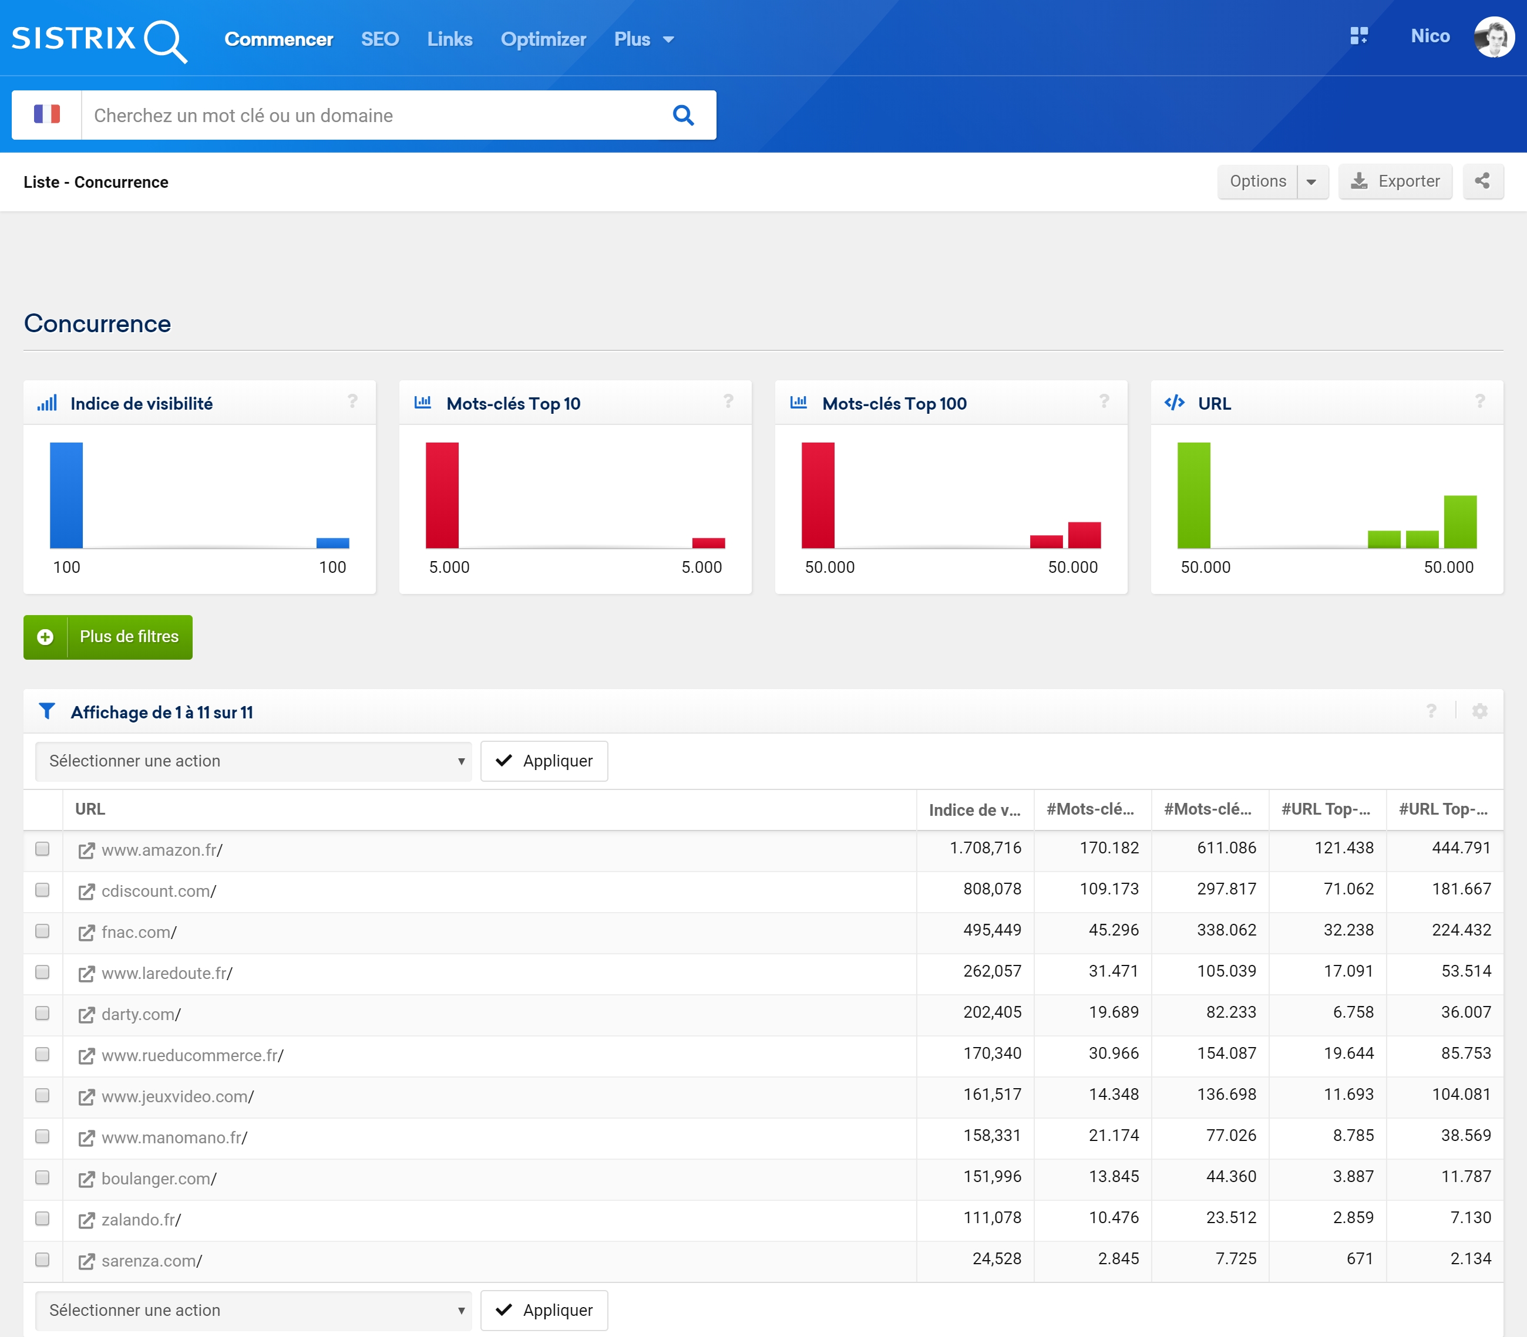Open external link icon for fnac.com

(x=86, y=933)
